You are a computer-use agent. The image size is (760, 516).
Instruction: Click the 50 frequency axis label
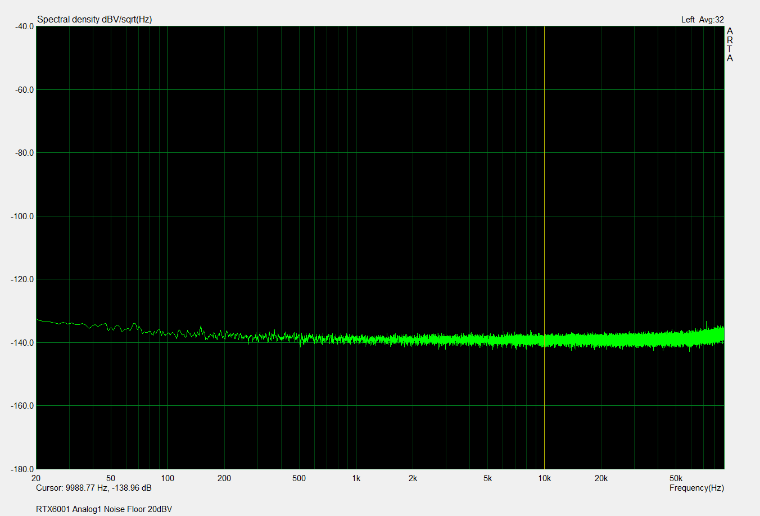click(111, 478)
